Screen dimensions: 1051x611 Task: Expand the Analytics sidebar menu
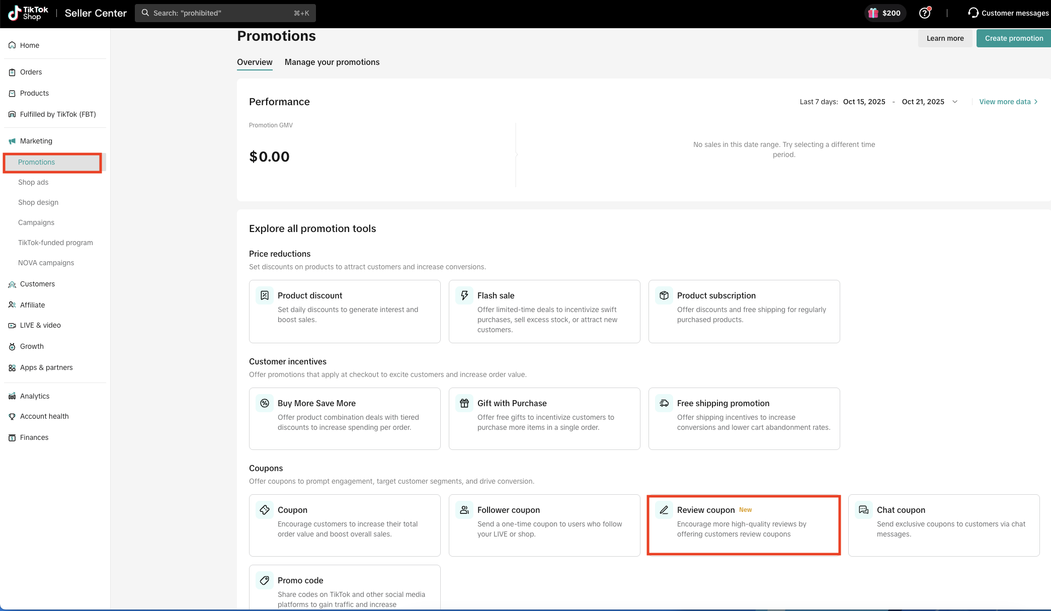[x=35, y=396]
